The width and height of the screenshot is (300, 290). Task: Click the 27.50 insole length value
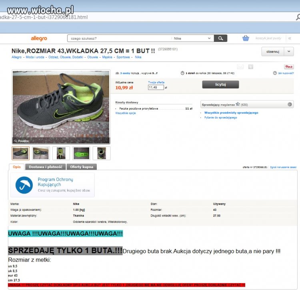pos(216,216)
